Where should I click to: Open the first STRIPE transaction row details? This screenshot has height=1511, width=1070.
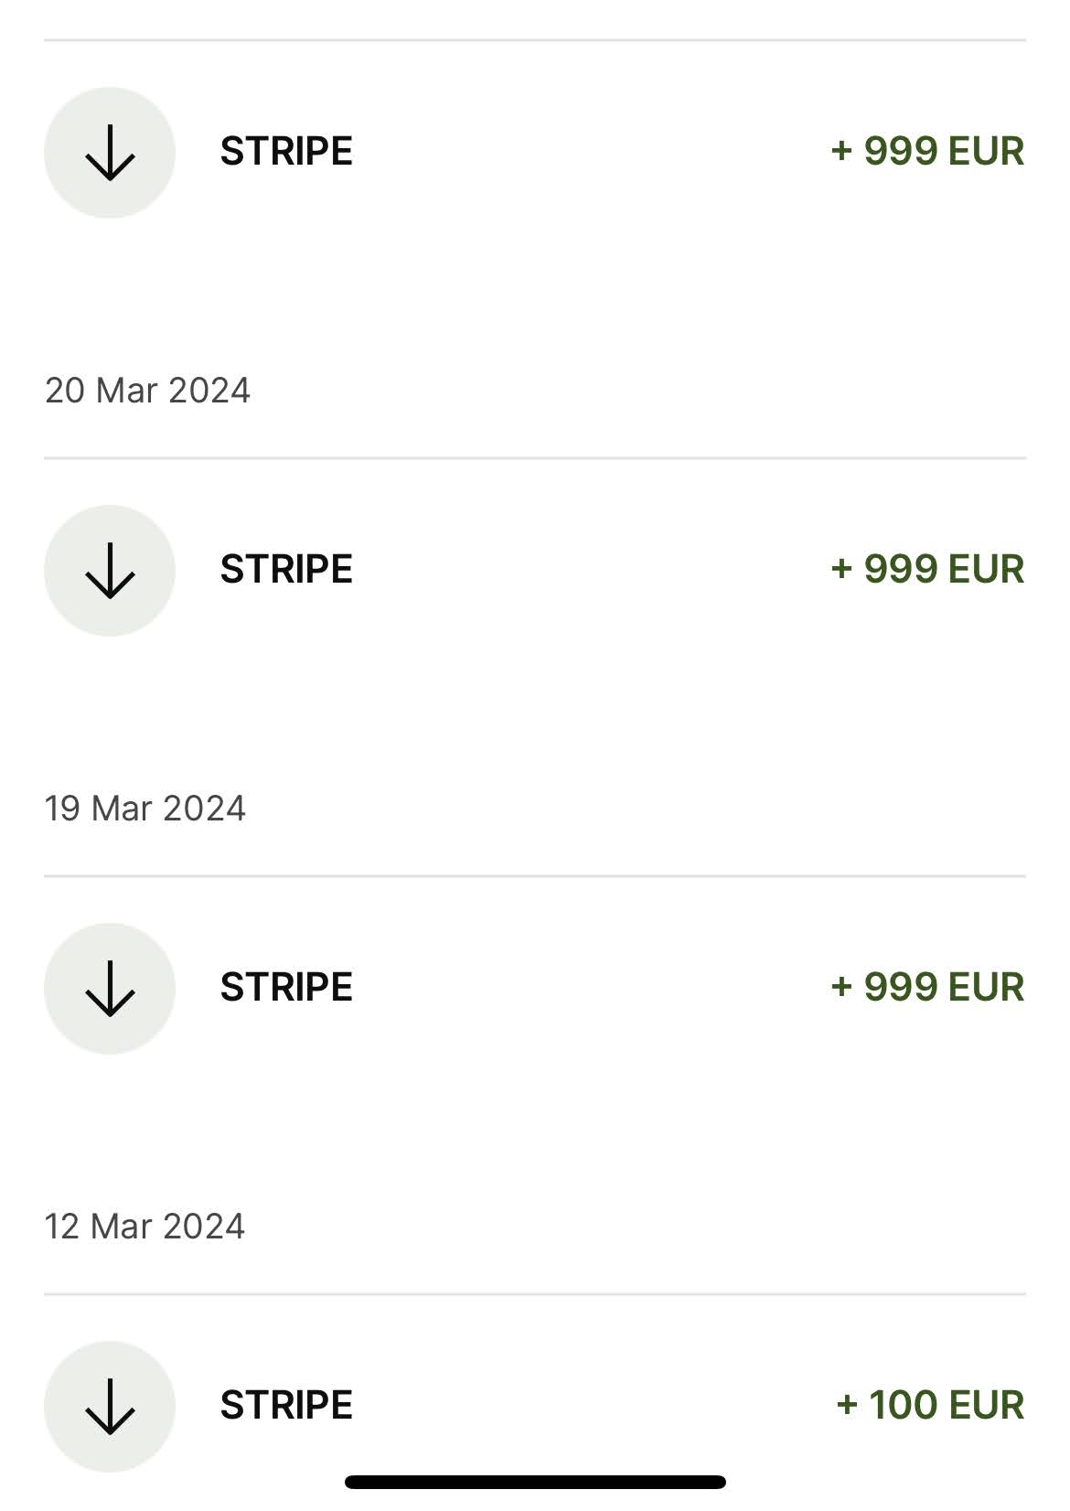585,153
